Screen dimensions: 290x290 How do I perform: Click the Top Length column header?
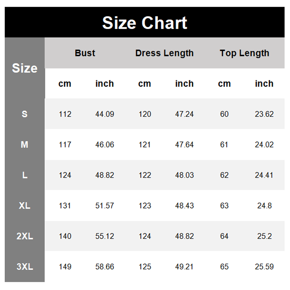click(x=244, y=53)
